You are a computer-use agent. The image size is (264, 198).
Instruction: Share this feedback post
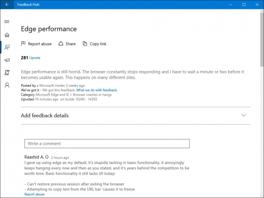[67, 44]
